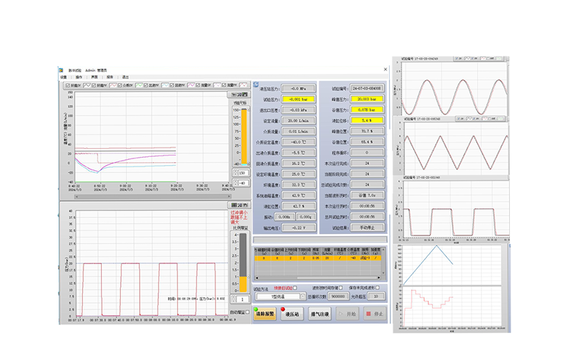Open the 操作 menu

tap(78, 76)
